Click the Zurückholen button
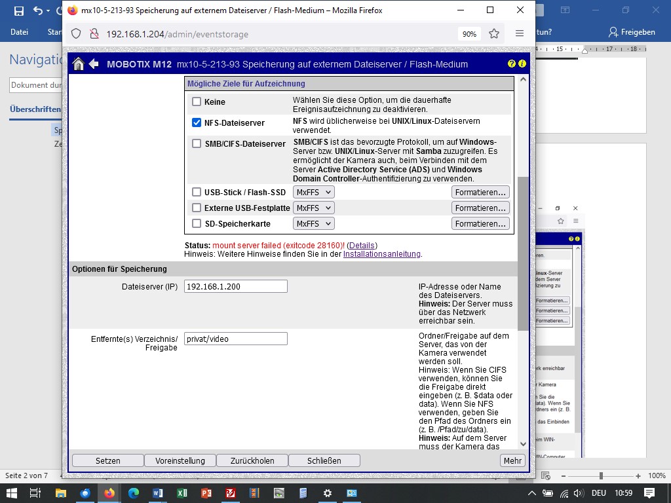 pos(252,460)
